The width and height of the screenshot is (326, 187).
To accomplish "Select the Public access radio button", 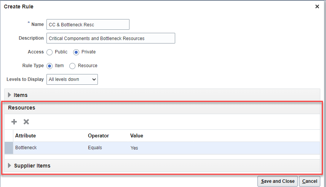I will click(50, 52).
